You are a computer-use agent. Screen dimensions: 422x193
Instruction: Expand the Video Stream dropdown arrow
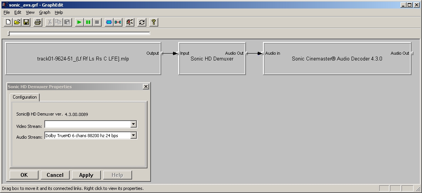[133, 124]
